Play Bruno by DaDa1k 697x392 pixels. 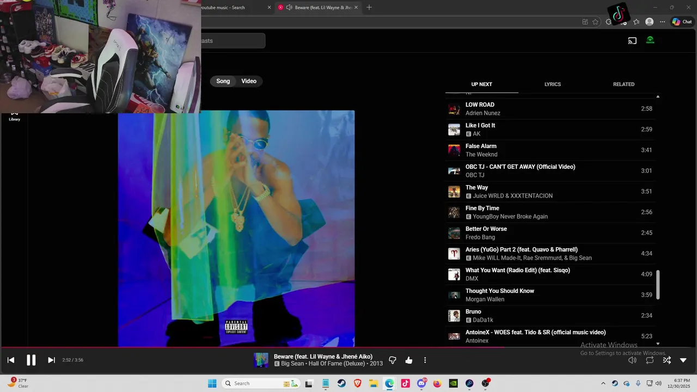coord(550,316)
